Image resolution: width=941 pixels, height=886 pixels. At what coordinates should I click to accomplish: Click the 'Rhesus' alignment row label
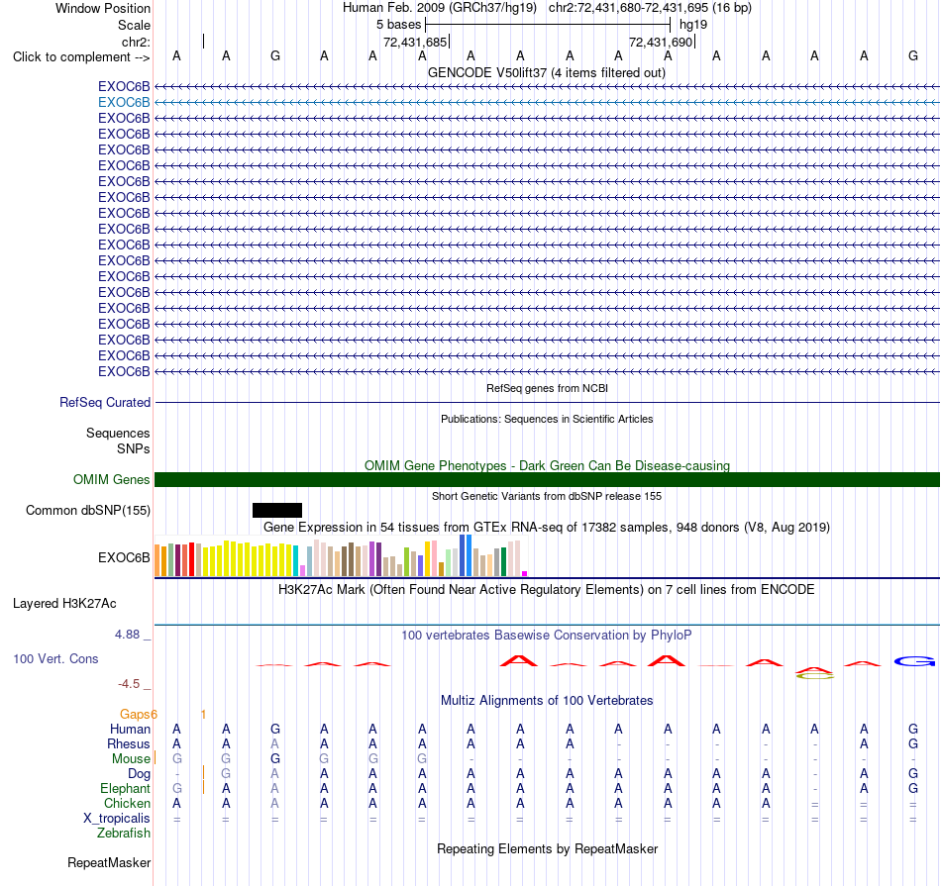pos(129,743)
